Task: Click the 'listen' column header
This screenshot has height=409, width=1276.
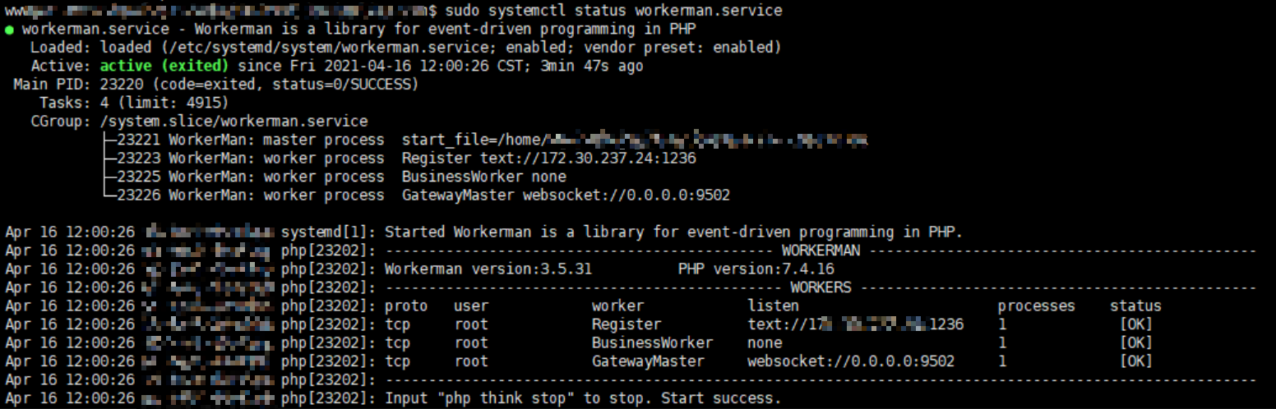Action: (773, 306)
